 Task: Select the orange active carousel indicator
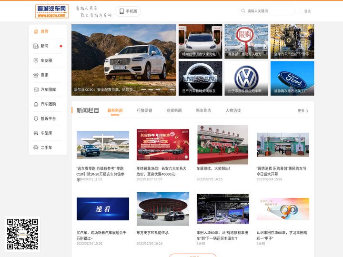165,89
